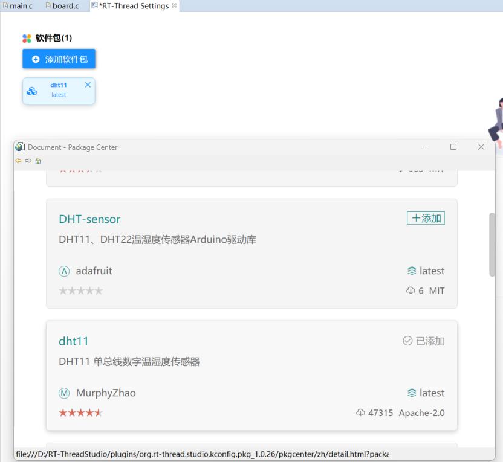
Task: Click the dht11 package title link
Action: click(73, 341)
